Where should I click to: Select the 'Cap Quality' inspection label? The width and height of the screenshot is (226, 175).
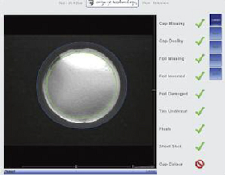click(171, 41)
